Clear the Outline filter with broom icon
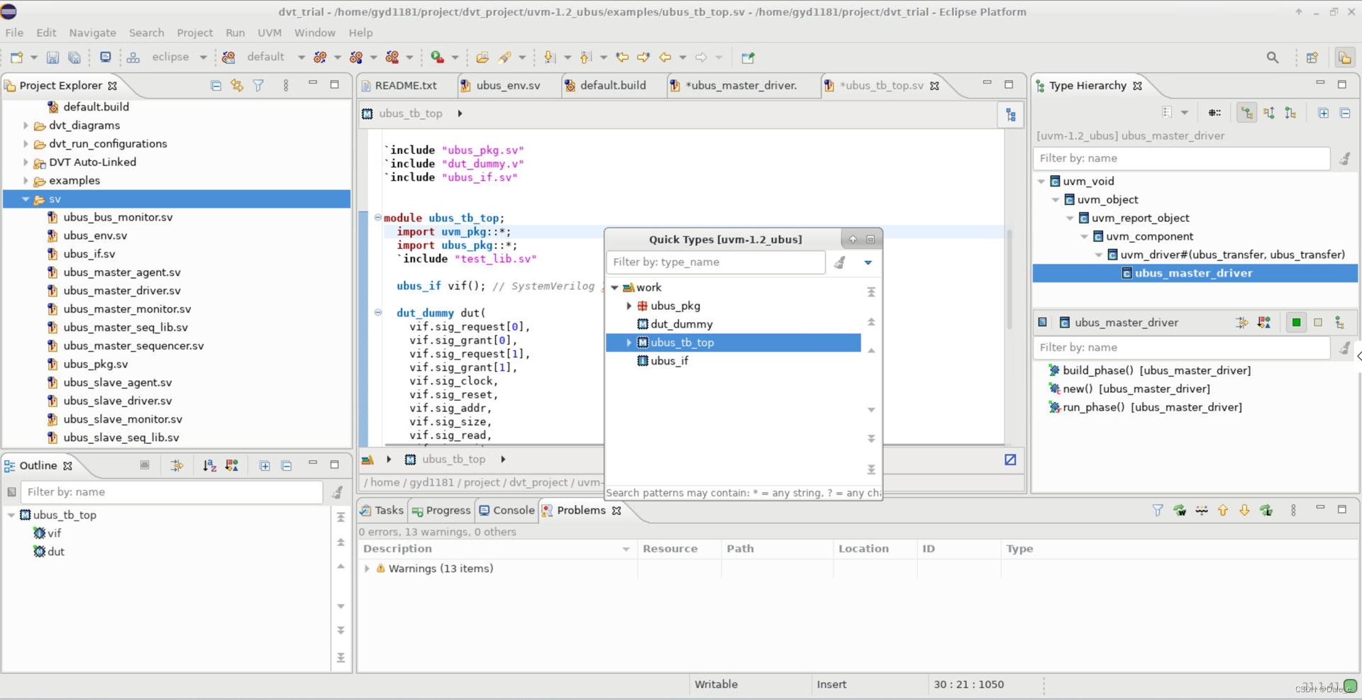This screenshot has height=700, width=1362. pyautogui.click(x=338, y=492)
